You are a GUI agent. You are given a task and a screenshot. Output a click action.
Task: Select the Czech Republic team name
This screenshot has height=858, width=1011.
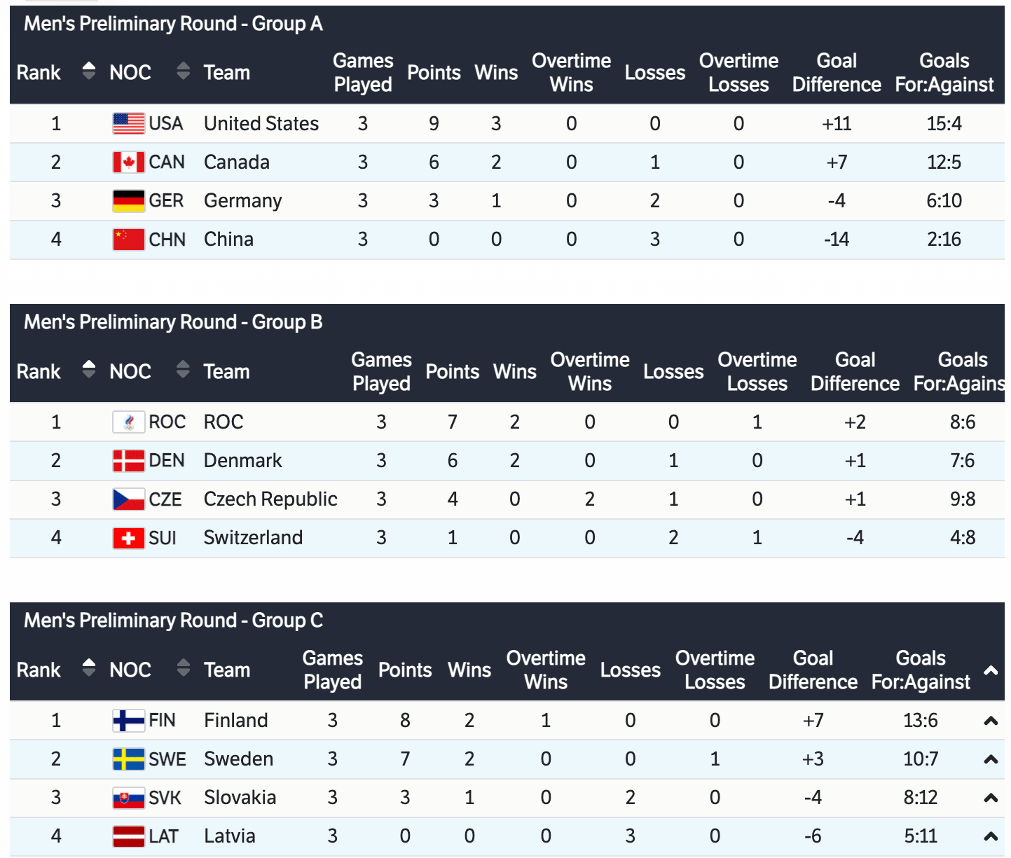pos(270,499)
